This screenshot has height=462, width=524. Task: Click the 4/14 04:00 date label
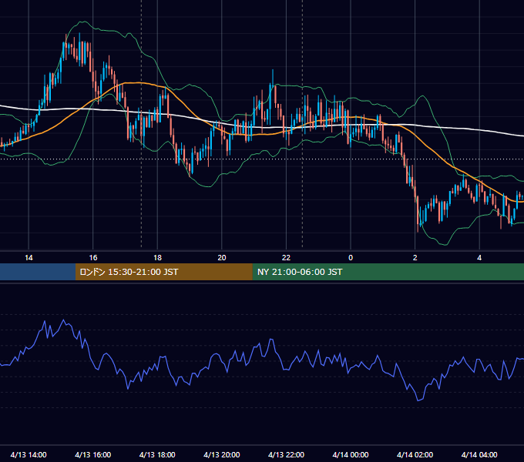click(x=479, y=454)
